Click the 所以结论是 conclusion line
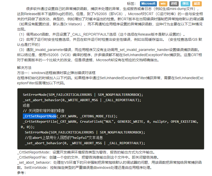This screenshot has width=212, height=176. click(109, 57)
